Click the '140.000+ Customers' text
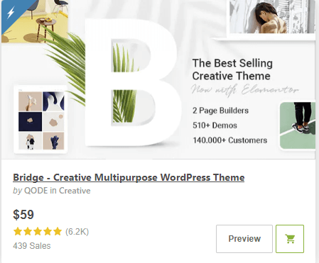 coord(229,140)
